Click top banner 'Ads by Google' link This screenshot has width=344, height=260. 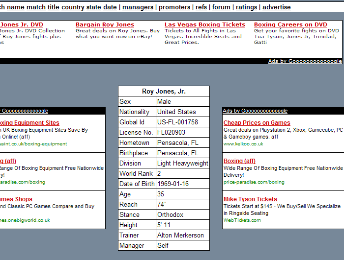click(x=305, y=61)
